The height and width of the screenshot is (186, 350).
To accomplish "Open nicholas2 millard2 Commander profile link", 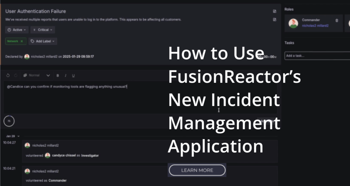I will pos(315,26).
